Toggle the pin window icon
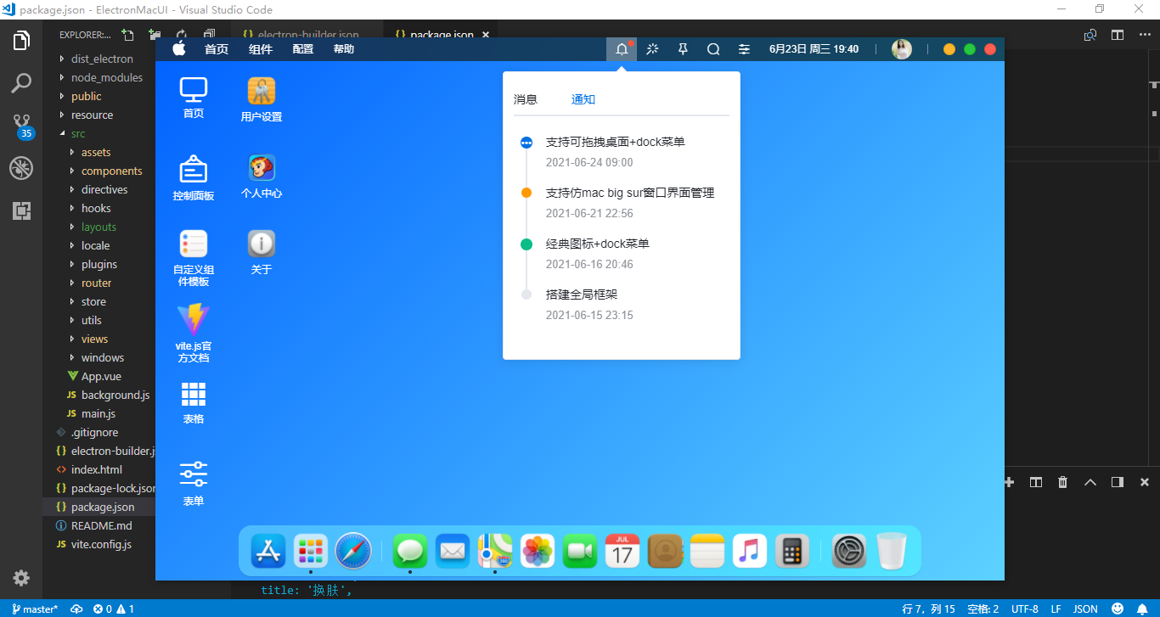The image size is (1160, 617). (683, 48)
